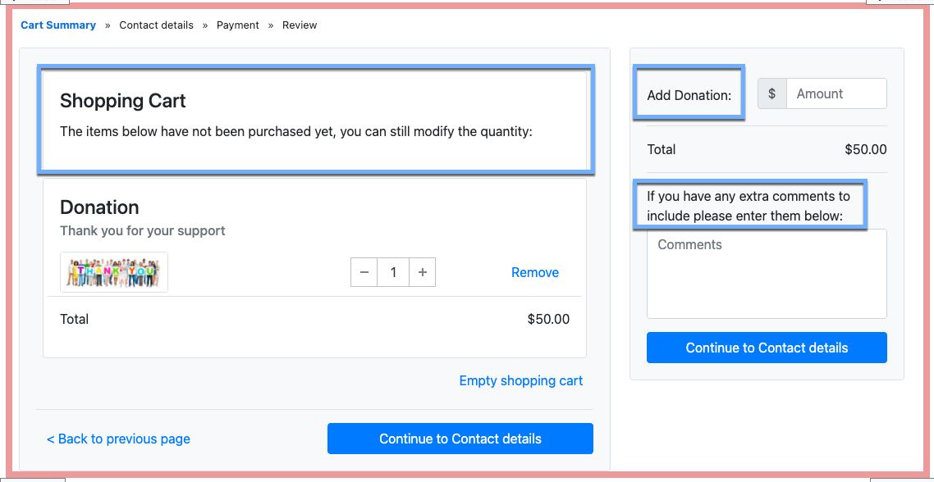
Task: Click Empty shopping cart link
Action: 520,380
